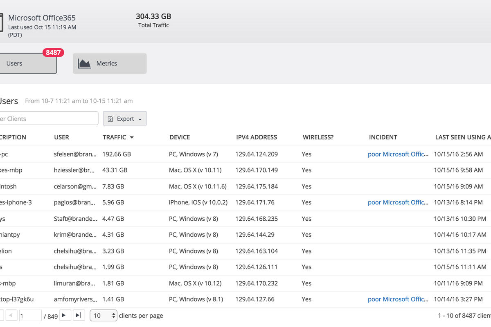
Task: Click the Microsoft Office365 application title
Action: tap(42, 18)
